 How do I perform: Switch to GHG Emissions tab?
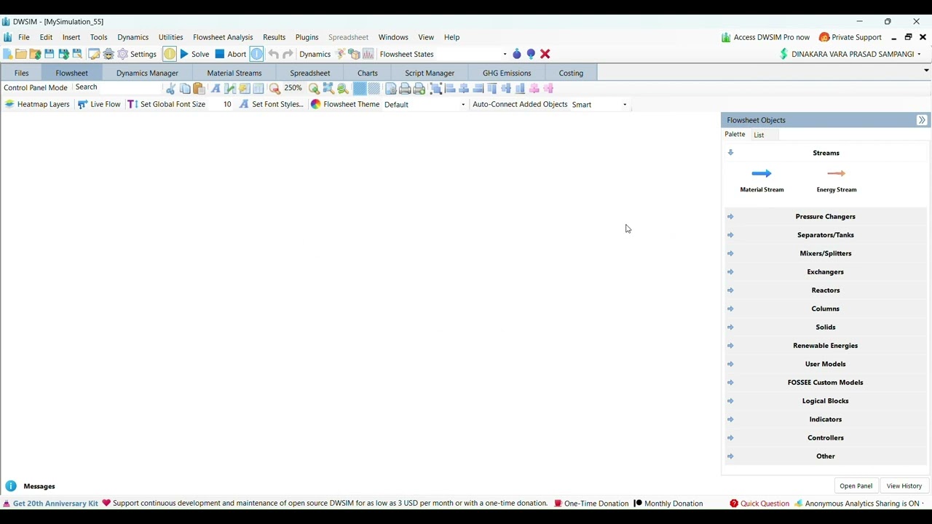click(507, 73)
